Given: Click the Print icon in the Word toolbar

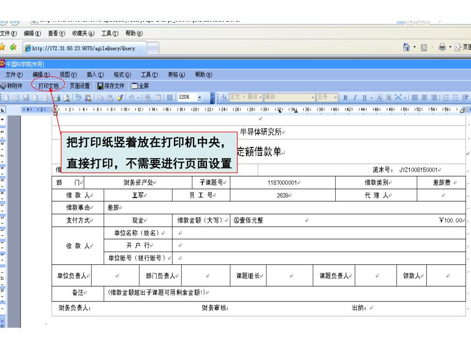Looking at the screenshot, I should pyautogui.click(x=57, y=97).
